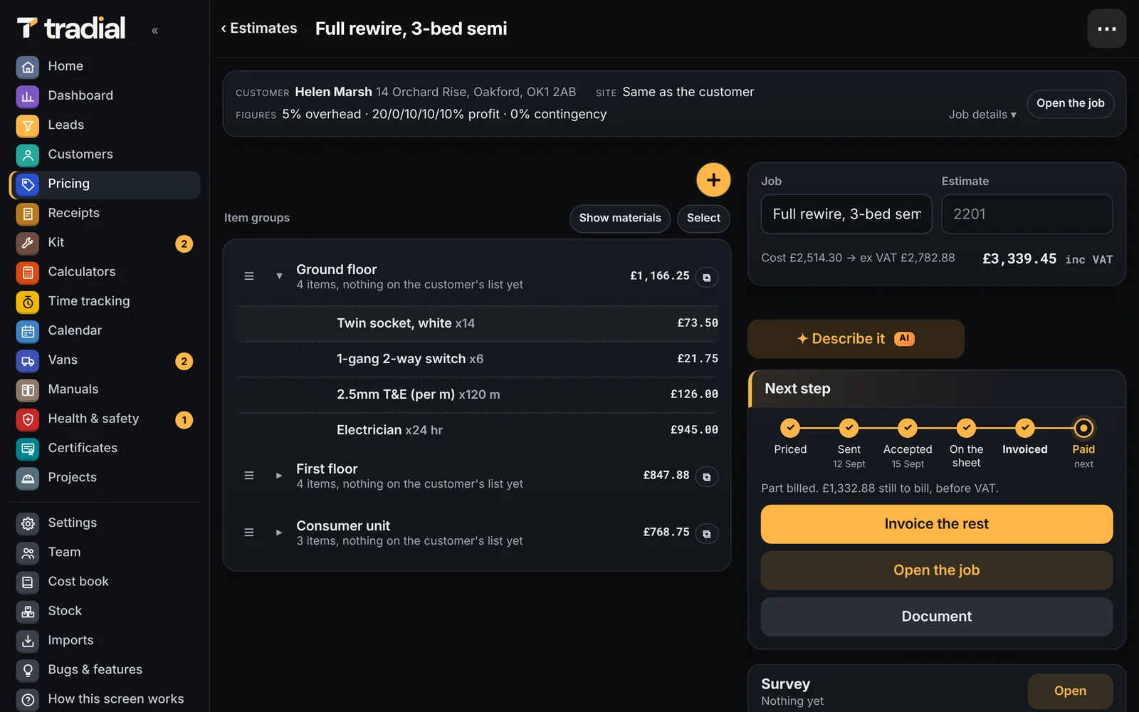The image size is (1139, 712).
Task: Click the Describe it AI button
Action: [856, 339]
